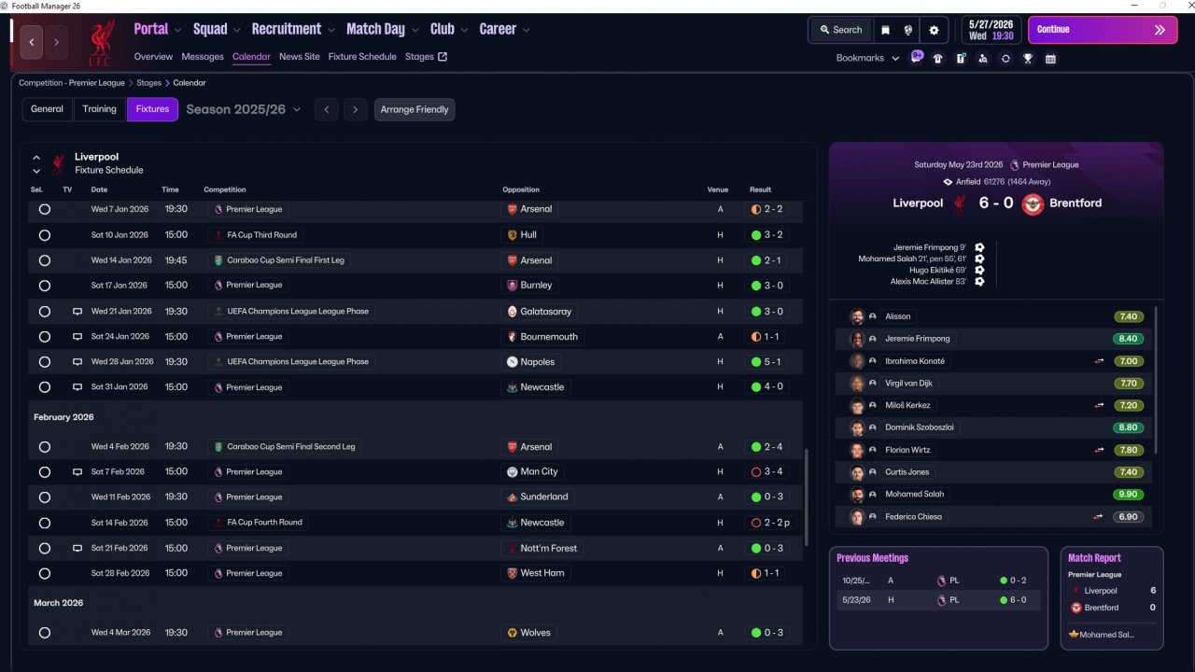Open the bookmark flag icon beside Search
This screenshot has height=672, width=1195.
point(885,30)
